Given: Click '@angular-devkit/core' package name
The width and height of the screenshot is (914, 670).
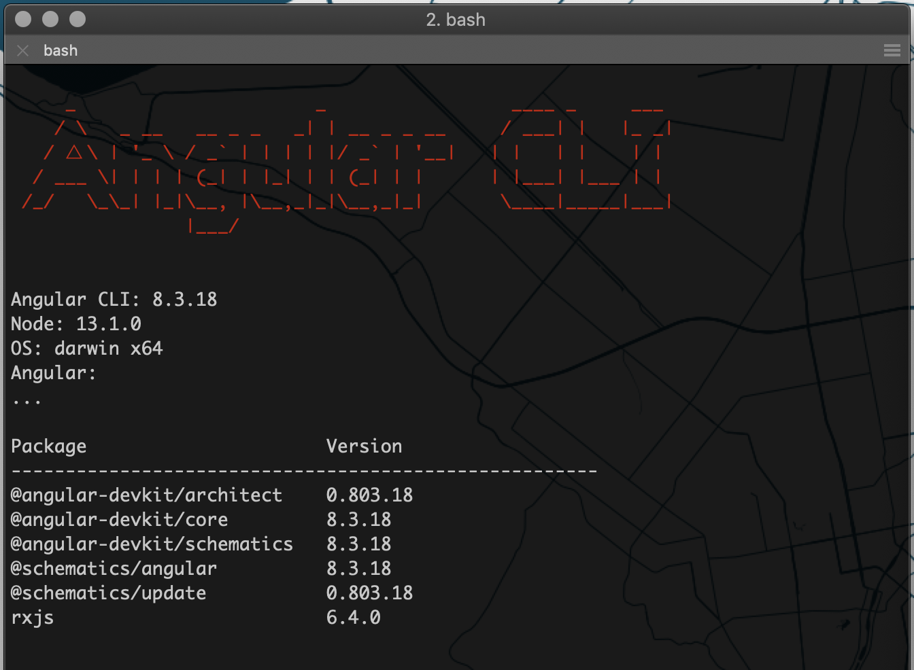Looking at the screenshot, I should point(120,520).
